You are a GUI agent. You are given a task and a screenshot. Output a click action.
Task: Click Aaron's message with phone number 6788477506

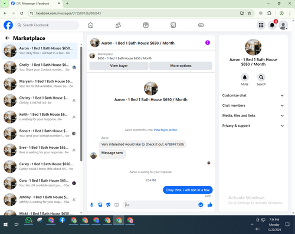pyautogui.click(x=142, y=145)
